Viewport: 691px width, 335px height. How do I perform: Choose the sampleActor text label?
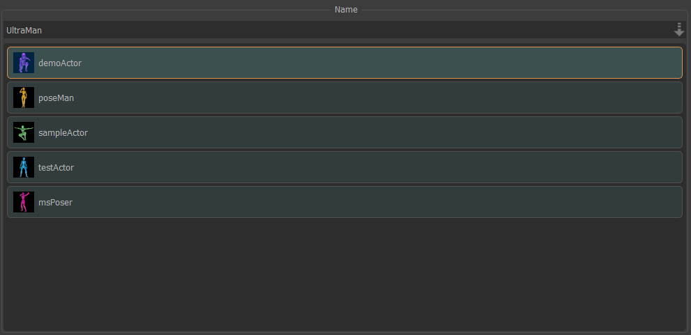(63, 133)
